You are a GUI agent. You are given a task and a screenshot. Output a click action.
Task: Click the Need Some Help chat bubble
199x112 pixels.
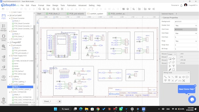pyautogui.click(x=187, y=89)
